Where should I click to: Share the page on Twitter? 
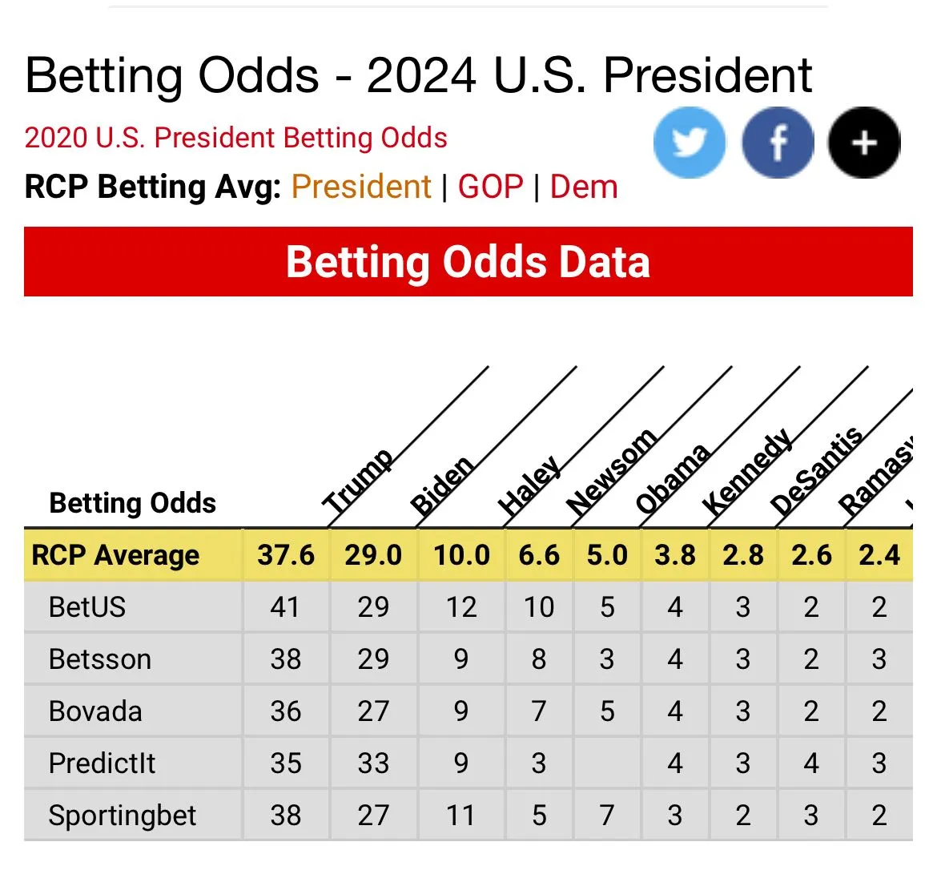tap(689, 143)
